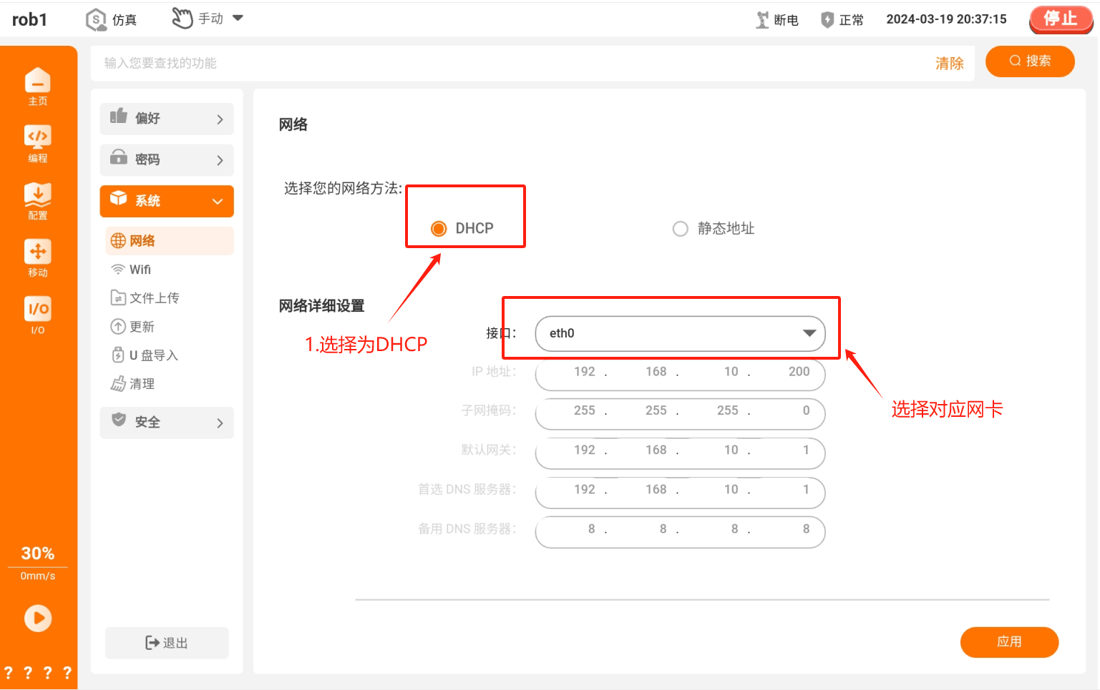Click the function search input field
This screenshot has width=1100, height=690.
coord(515,63)
